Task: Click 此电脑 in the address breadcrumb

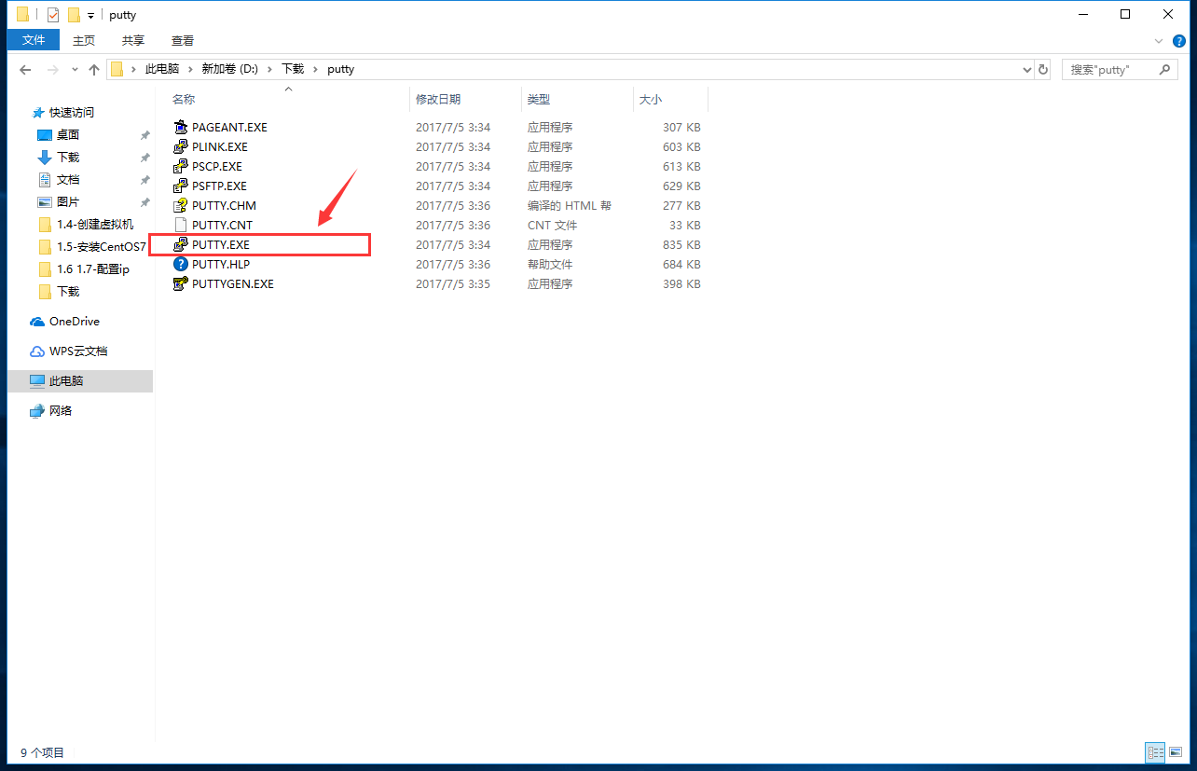Action: 162,69
